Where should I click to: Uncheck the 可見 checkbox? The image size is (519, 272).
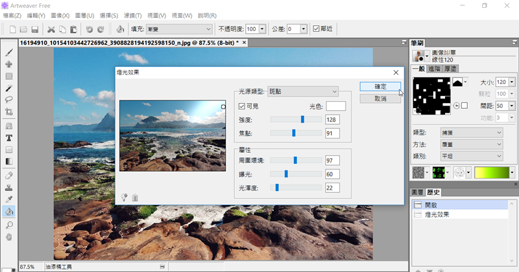pos(242,106)
